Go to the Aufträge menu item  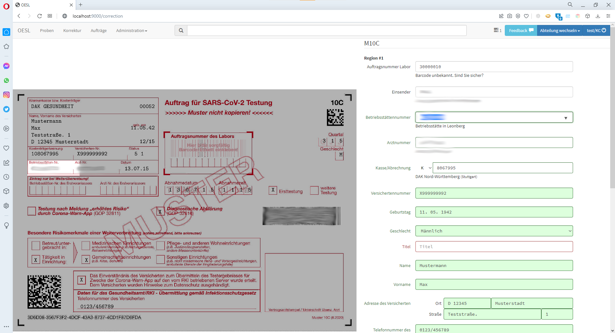99,30
